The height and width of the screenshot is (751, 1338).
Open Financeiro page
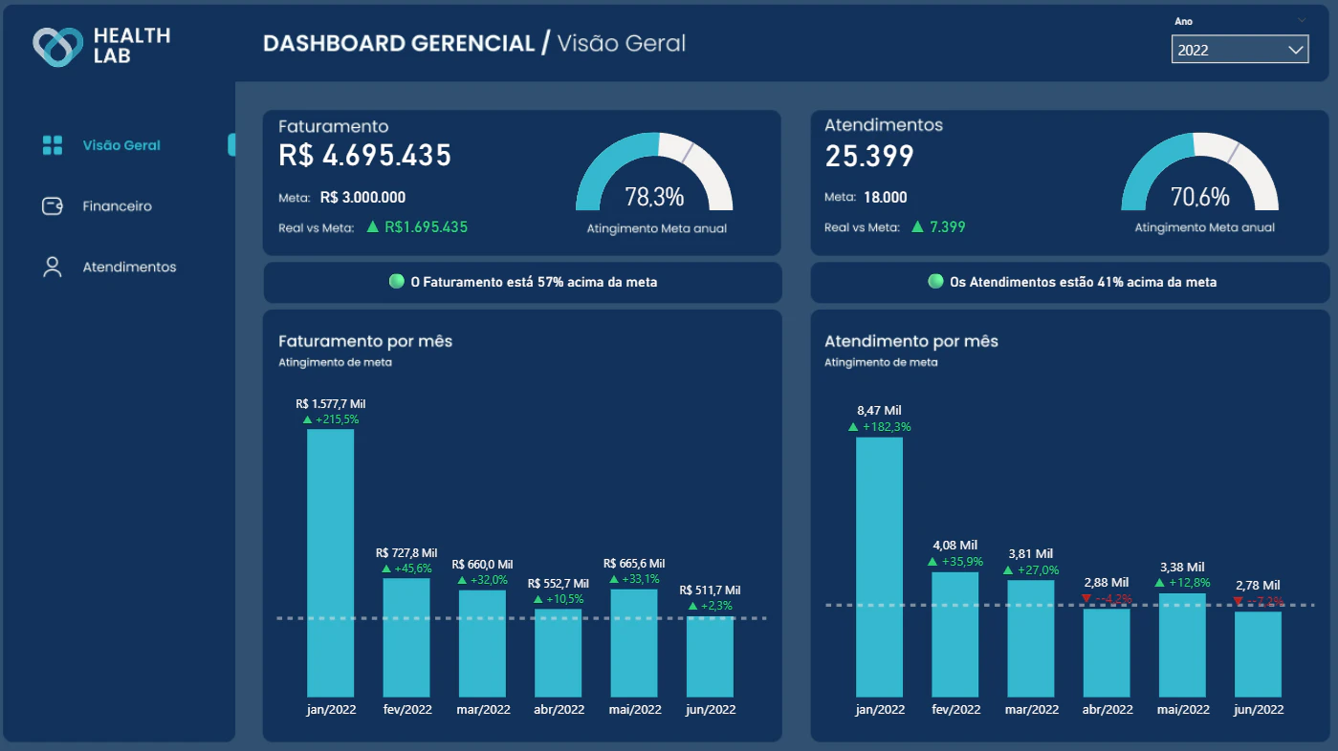point(117,206)
